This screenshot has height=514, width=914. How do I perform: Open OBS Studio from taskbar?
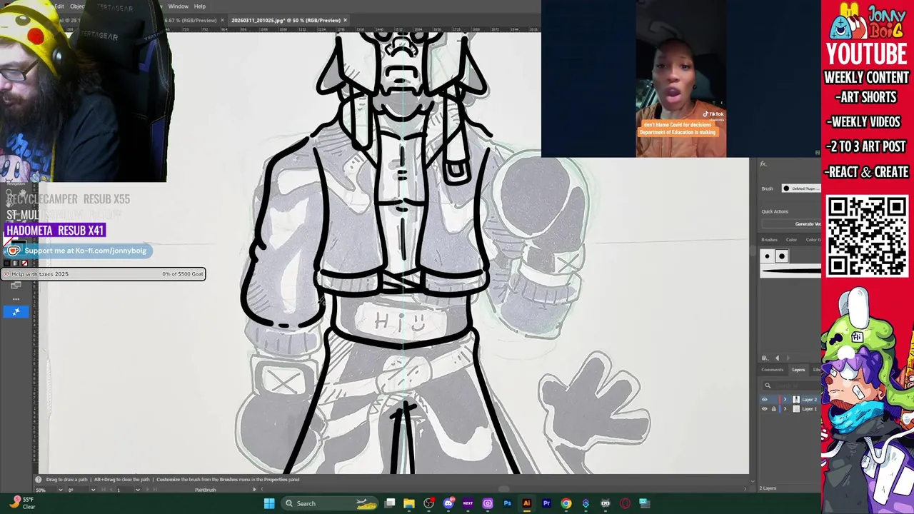pyautogui.click(x=428, y=503)
